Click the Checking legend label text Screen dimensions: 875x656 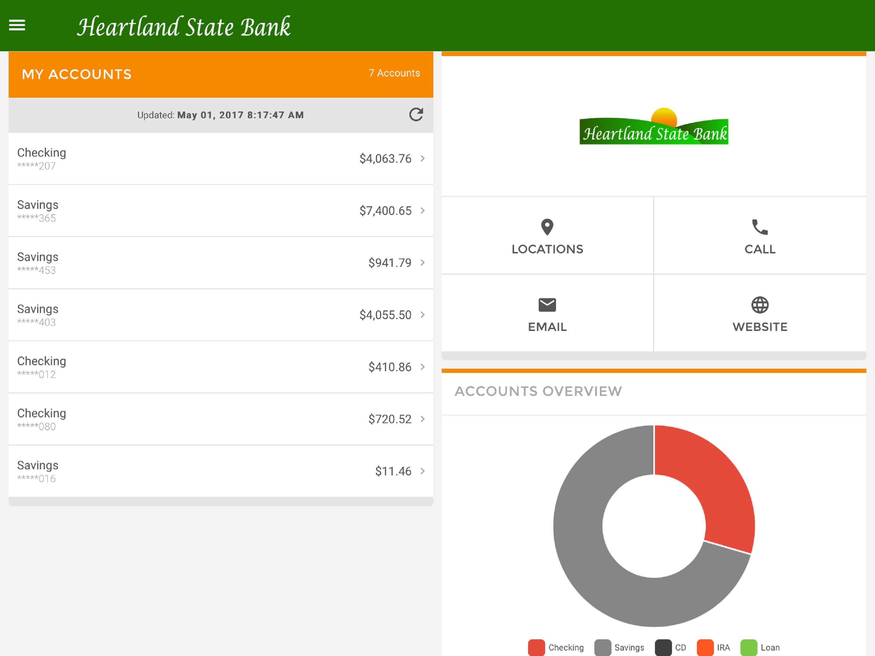566,648
